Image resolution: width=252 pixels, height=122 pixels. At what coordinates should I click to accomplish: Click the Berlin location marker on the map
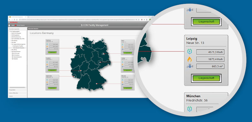point(104,54)
